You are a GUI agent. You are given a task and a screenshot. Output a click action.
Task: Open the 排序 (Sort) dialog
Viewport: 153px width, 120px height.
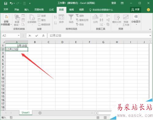(x=61, y=19)
